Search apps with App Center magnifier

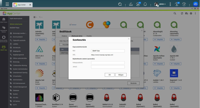[x=175, y=13]
